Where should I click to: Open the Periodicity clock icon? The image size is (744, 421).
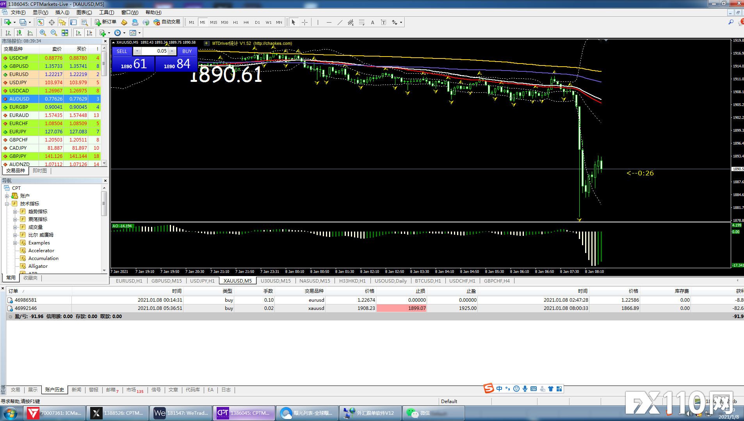(x=117, y=33)
